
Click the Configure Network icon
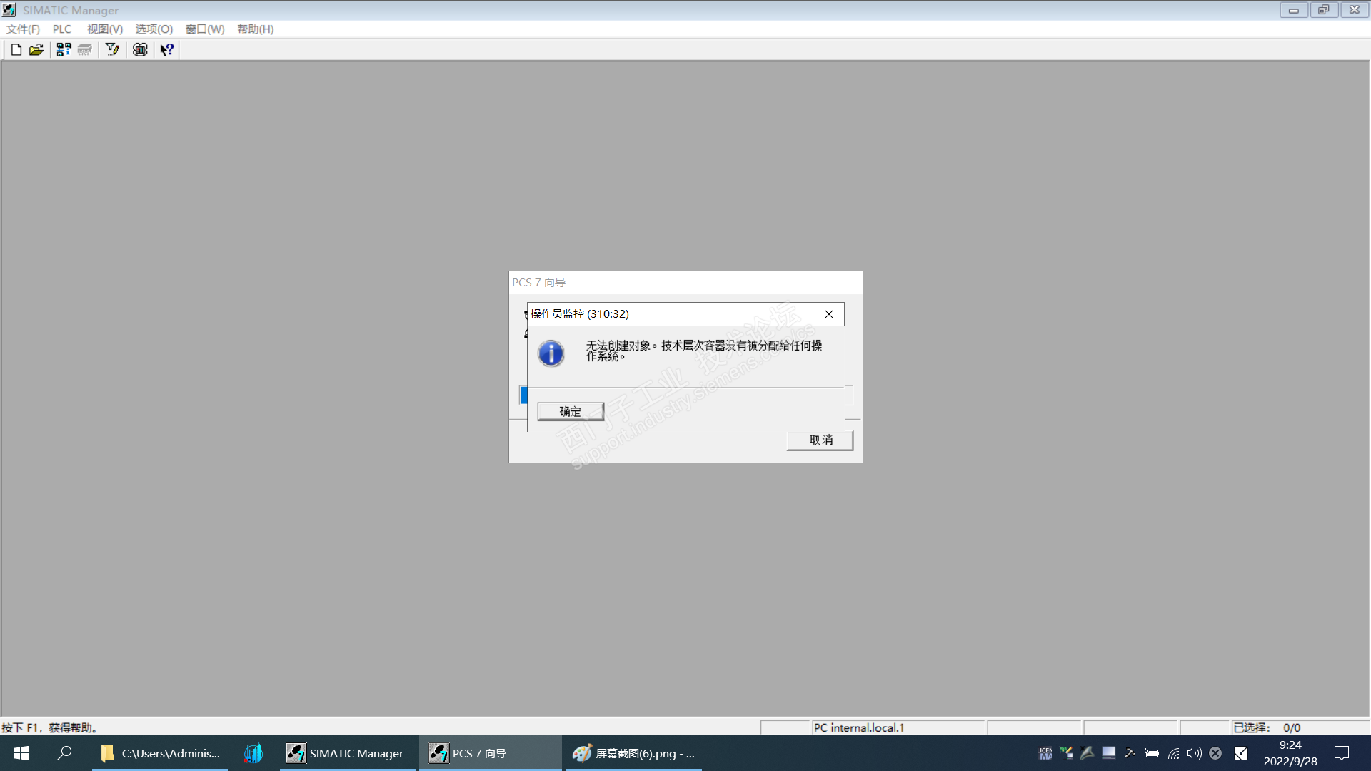[x=140, y=50]
